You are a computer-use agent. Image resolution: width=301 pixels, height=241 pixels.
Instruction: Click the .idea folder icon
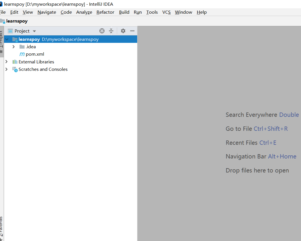point(22,47)
